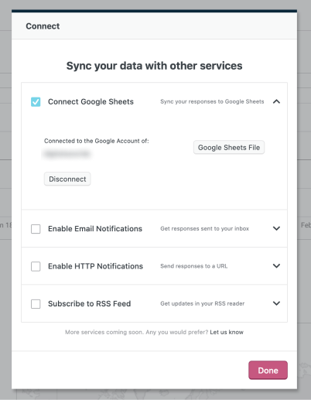
Task: Click the blurred Google account email
Action: click(67, 154)
